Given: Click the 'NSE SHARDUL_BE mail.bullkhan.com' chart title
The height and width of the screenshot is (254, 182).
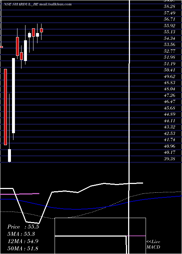Looking at the screenshot, I should pyautogui.click(x=37, y=4).
